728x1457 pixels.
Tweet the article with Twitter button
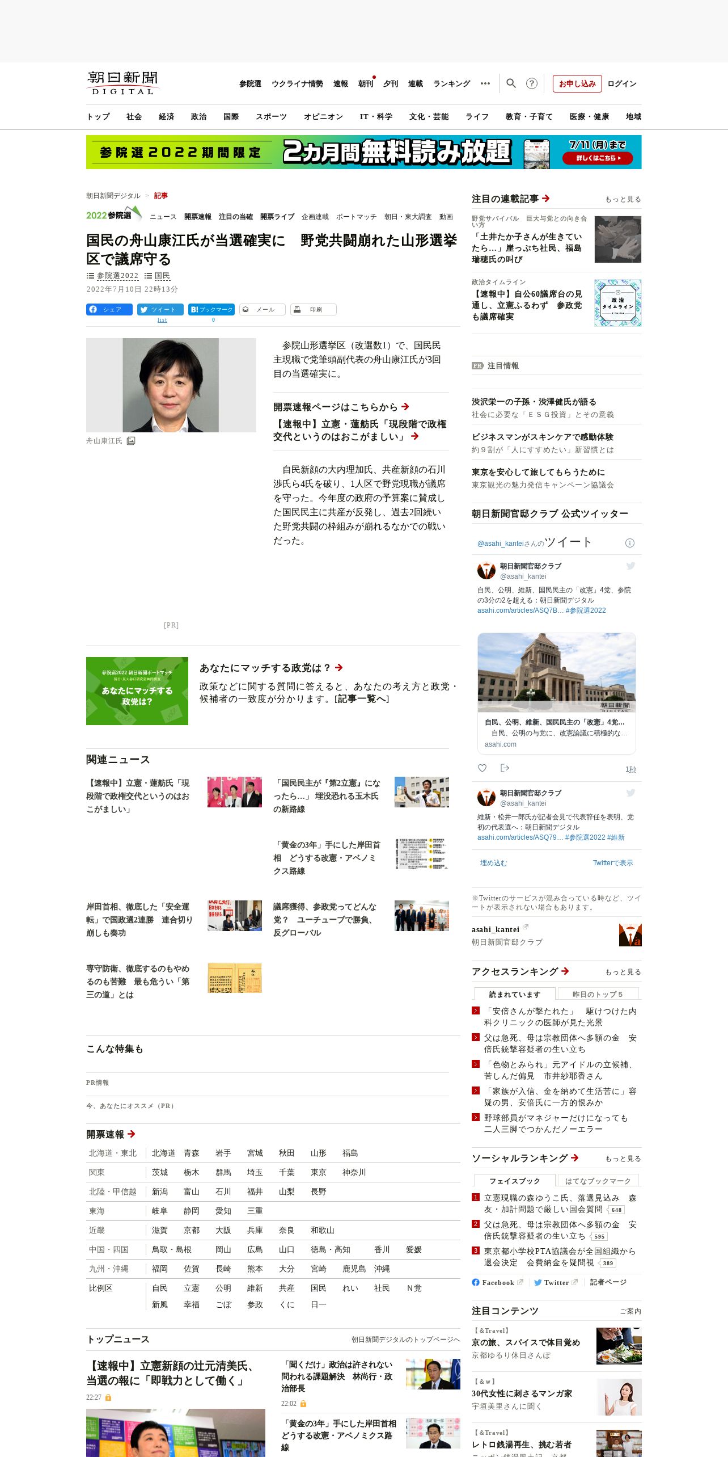click(160, 309)
